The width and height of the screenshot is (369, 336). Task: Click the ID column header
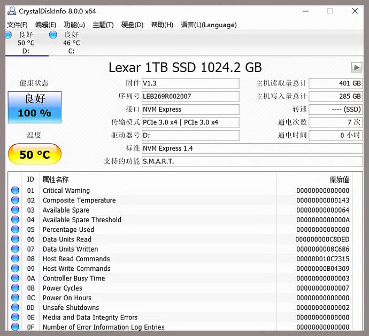coord(30,179)
